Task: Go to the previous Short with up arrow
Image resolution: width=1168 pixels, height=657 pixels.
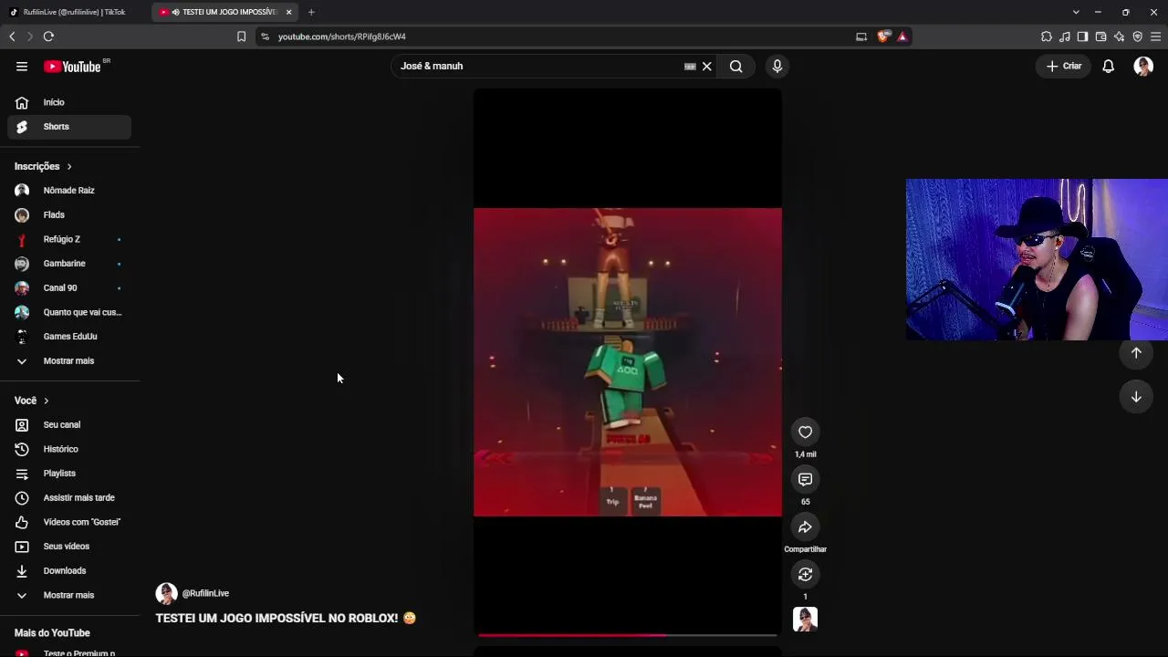Action: tap(1136, 353)
